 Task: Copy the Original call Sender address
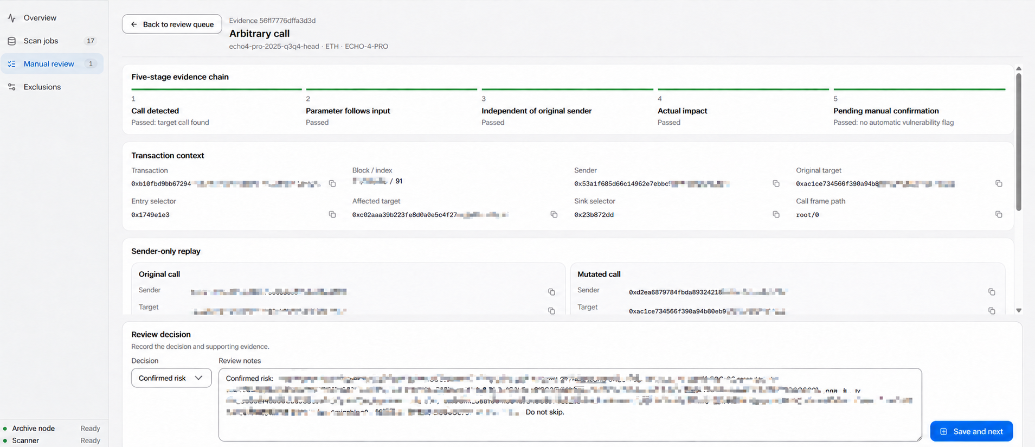pos(551,292)
